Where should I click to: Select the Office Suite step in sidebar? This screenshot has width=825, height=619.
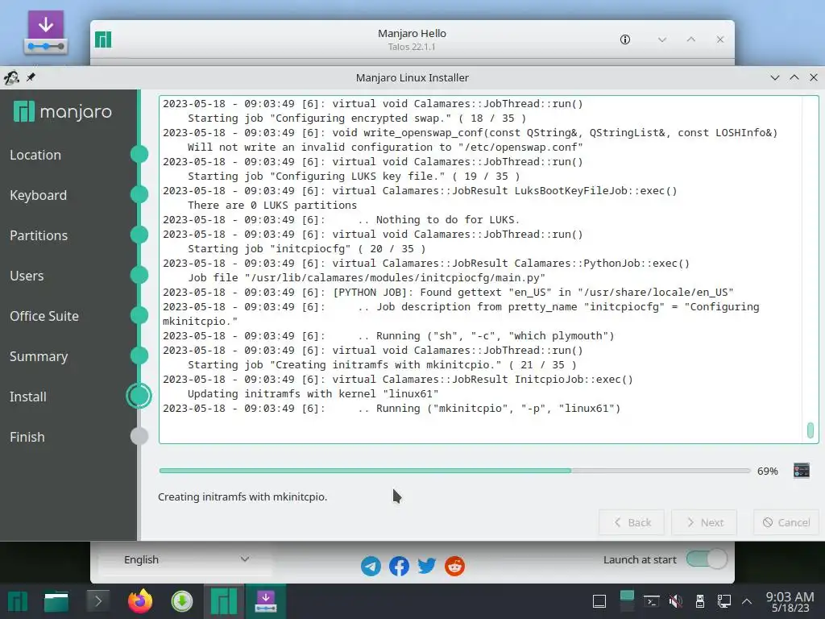(x=44, y=316)
